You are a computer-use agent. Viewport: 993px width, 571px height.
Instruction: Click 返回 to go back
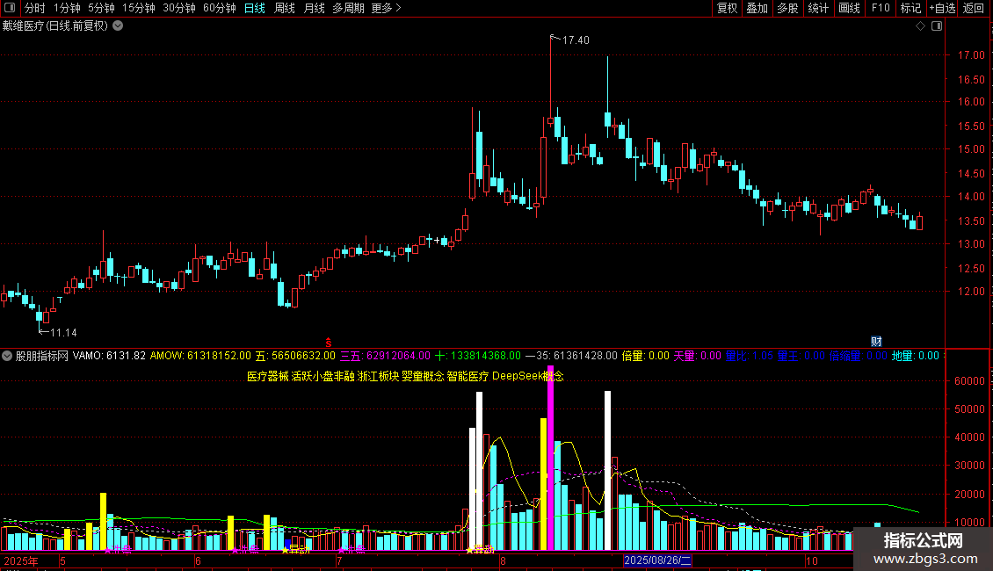point(974,8)
